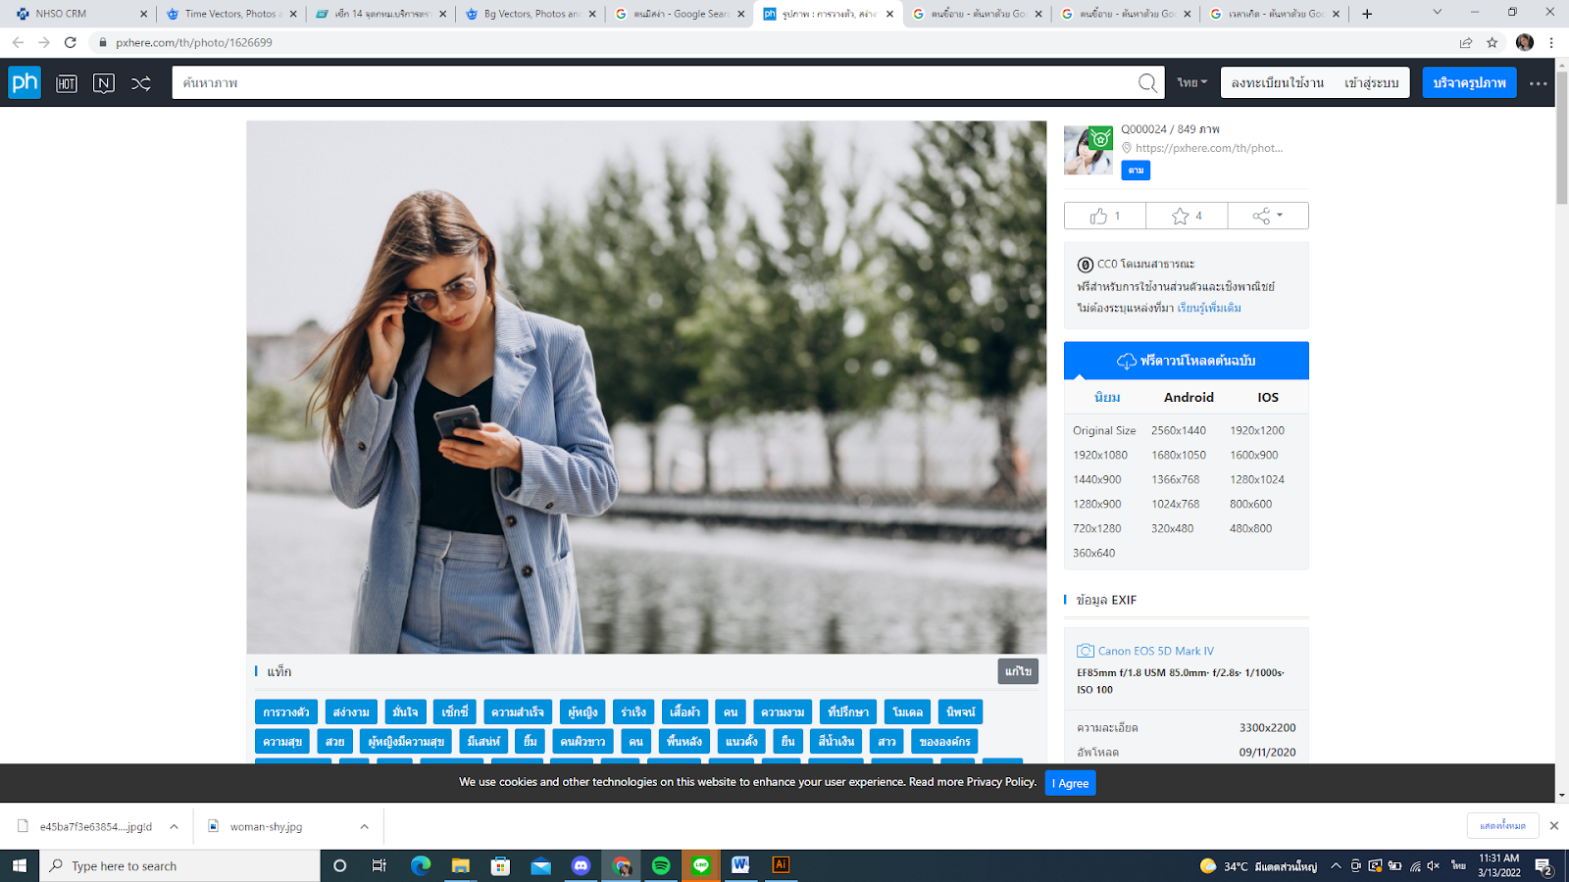Click the Windows Start button
Viewport: 1569px width, 882px height.
pos(20,865)
